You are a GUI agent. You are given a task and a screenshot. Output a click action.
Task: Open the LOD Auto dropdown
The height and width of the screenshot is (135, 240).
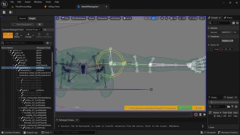click(115, 18)
